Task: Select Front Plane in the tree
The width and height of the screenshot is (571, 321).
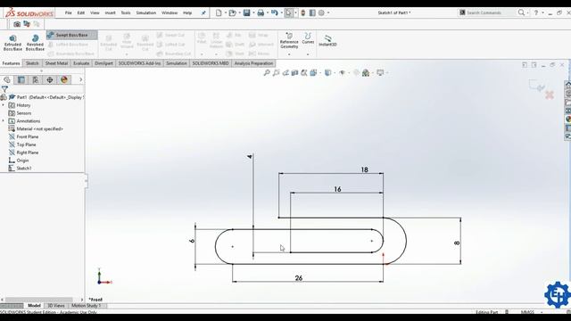Action: pos(28,136)
